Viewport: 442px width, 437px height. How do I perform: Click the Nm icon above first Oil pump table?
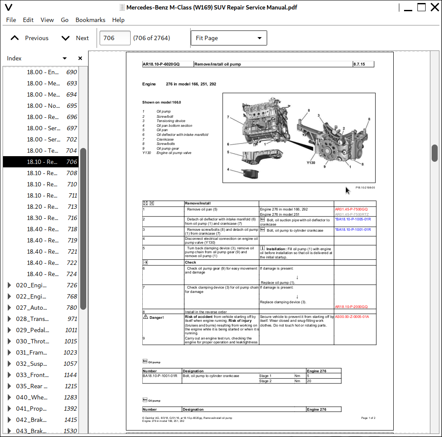145,362
